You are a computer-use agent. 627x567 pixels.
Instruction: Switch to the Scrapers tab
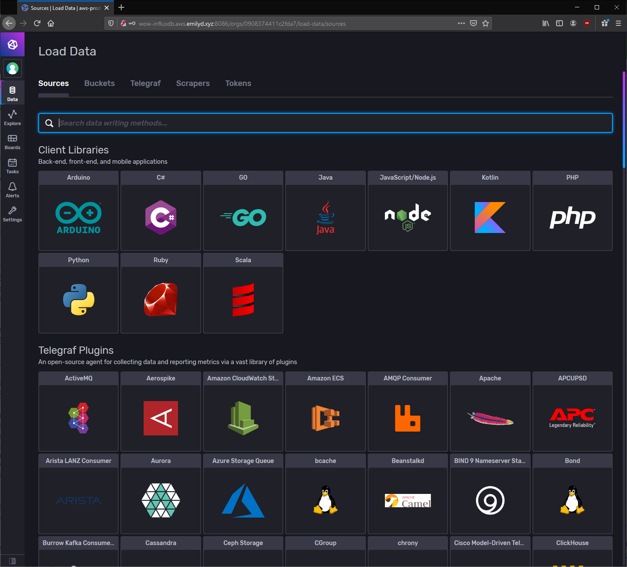[x=193, y=83]
